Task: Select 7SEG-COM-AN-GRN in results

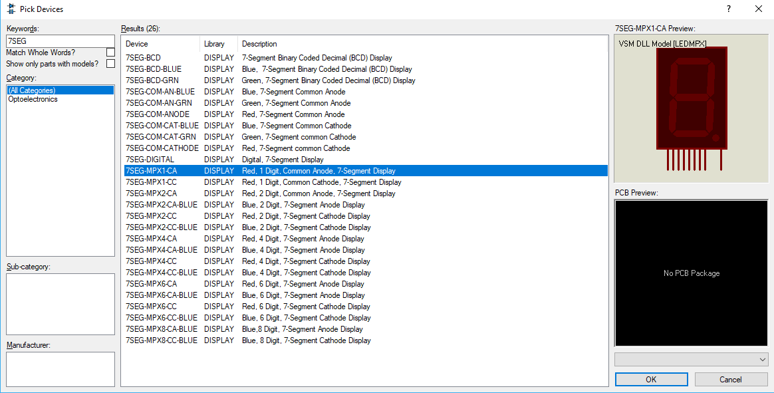Action: click(366, 103)
